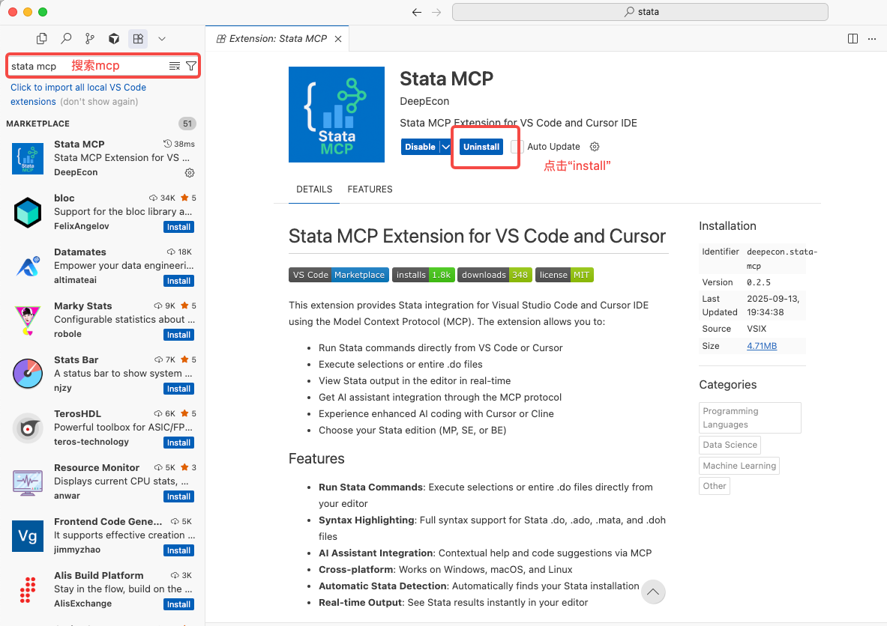Click the 'stata' command center search bar

pyautogui.click(x=640, y=12)
